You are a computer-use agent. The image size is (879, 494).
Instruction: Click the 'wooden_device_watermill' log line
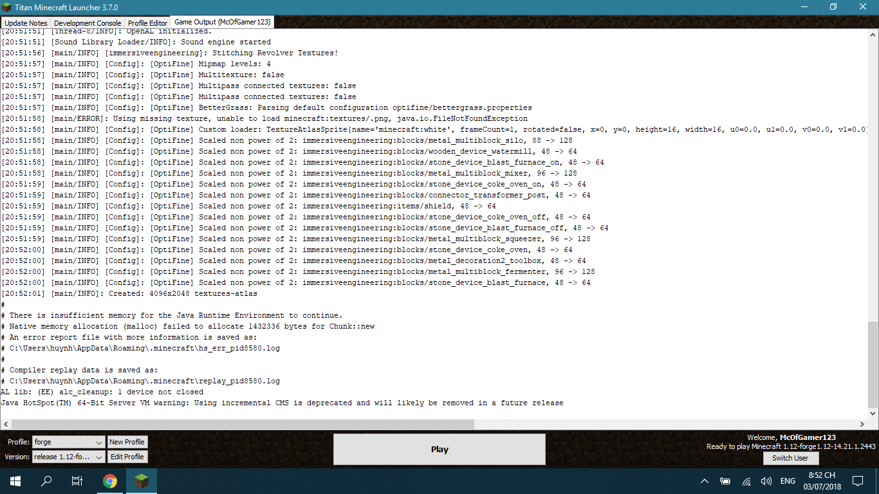pos(290,151)
